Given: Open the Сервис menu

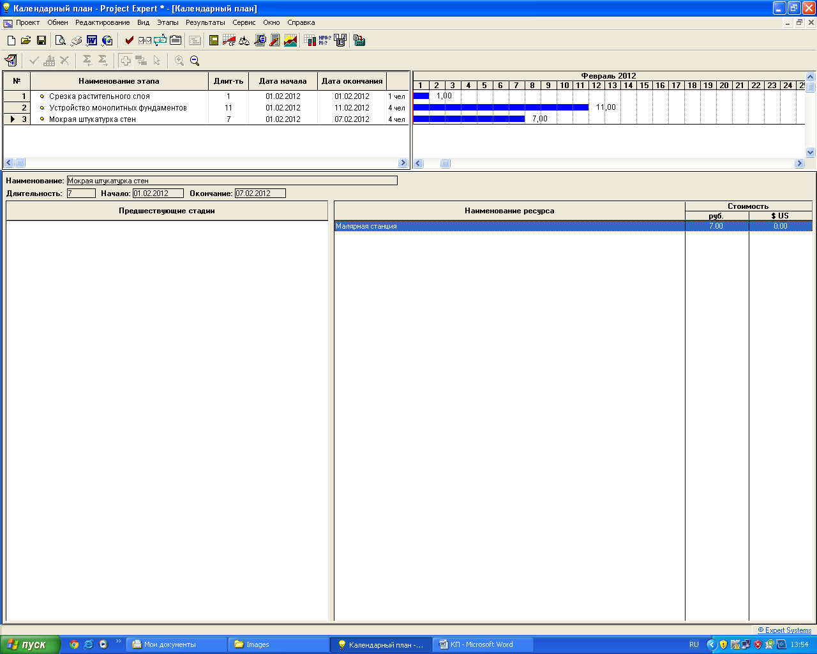Looking at the screenshot, I should 244,22.
